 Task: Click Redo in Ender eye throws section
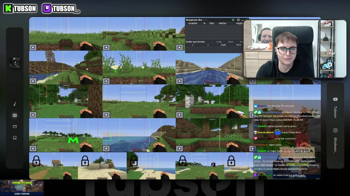[x=231, y=42]
